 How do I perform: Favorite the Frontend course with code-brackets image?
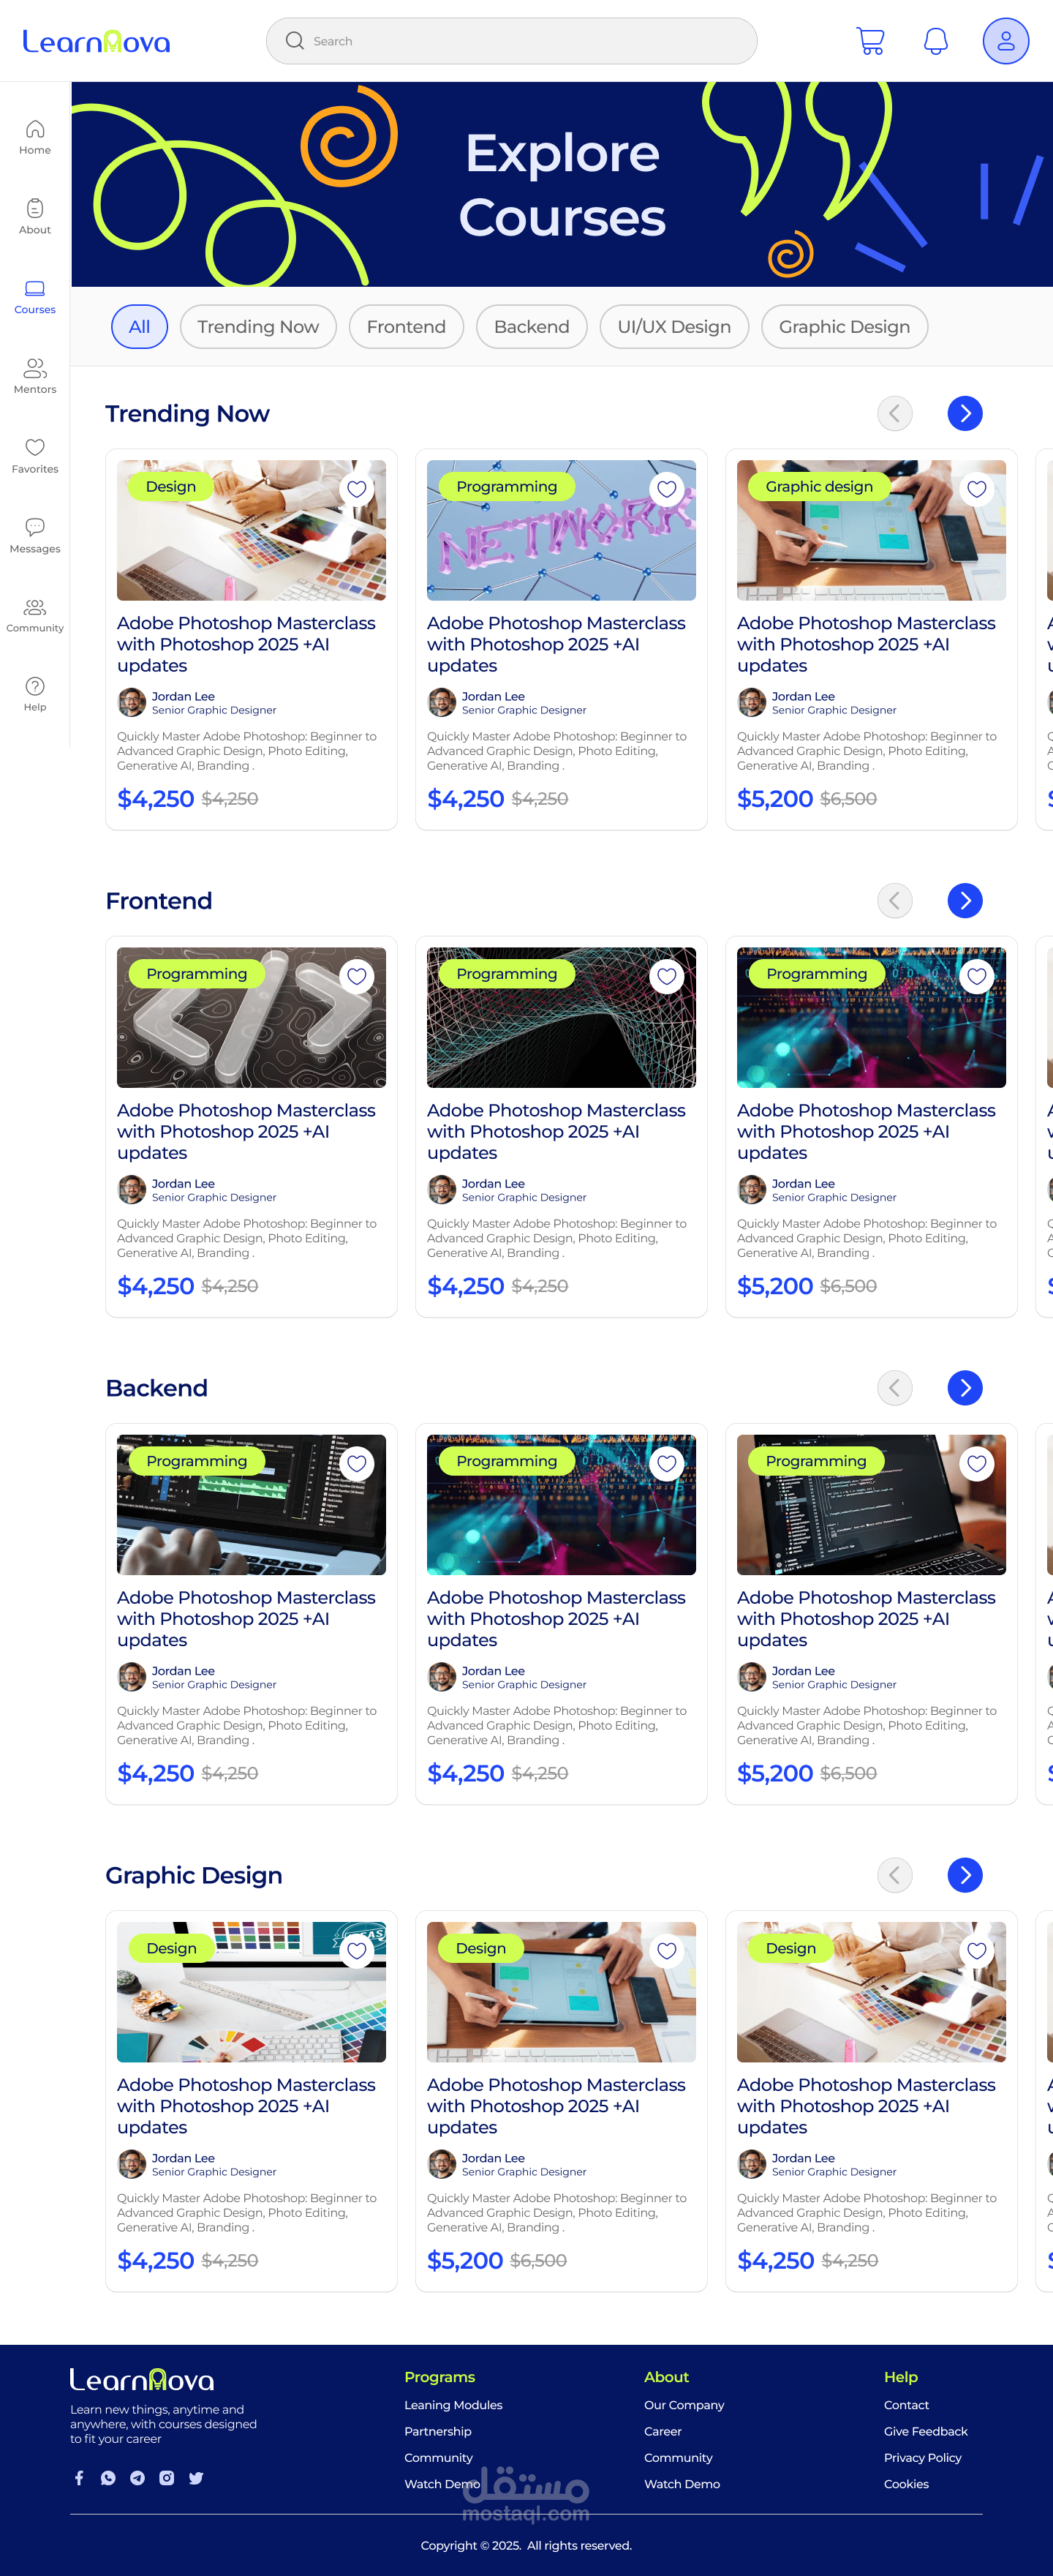pyautogui.click(x=357, y=976)
